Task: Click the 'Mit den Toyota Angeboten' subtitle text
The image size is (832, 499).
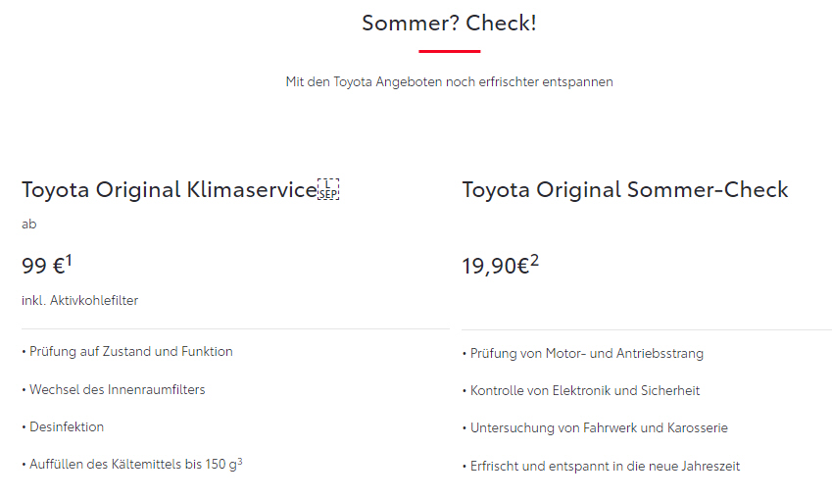Action: (x=449, y=81)
